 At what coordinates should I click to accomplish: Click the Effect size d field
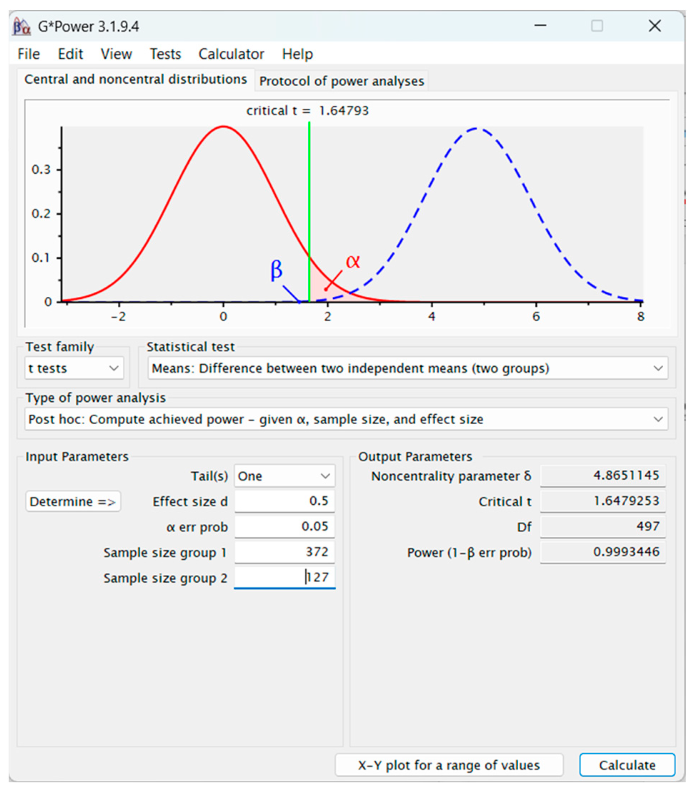[x=284, y=501]
